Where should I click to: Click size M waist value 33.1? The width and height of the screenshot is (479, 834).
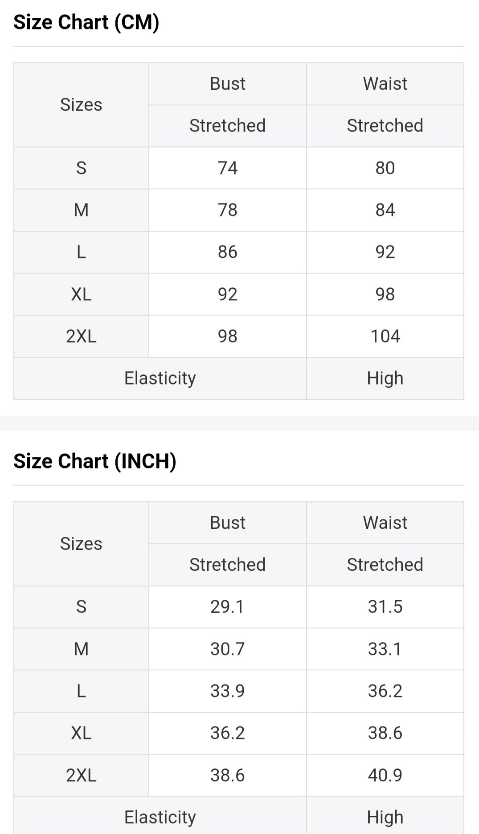[385, 649]
